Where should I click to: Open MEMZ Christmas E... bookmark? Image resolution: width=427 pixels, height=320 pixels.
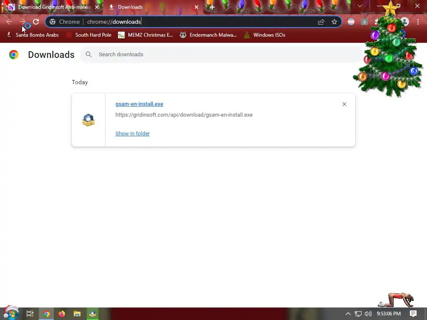[x=146, y=35]
